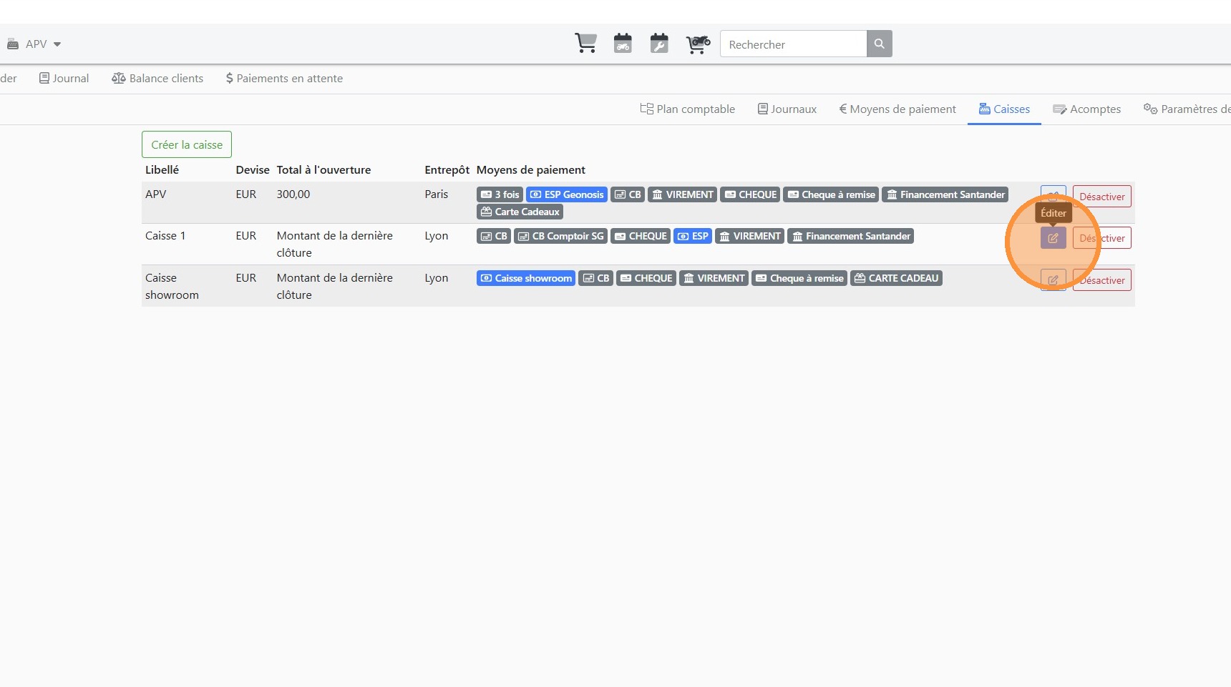Viewport: 1231px width, 687px height.
Task: Click the VIREMENT badge in Caisse showroom row
Action: click(714, 278)
